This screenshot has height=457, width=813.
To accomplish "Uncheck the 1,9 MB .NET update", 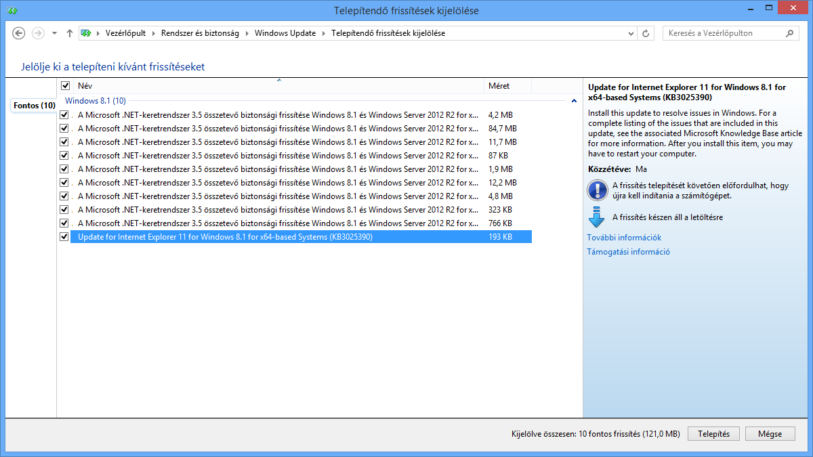I will [x=64, y=169].
